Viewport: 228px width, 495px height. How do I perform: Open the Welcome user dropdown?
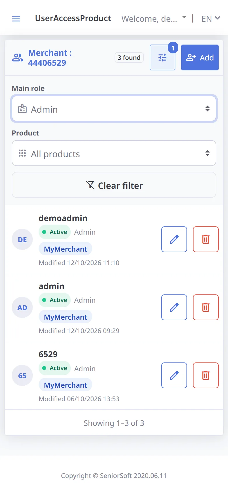point(154,19)
